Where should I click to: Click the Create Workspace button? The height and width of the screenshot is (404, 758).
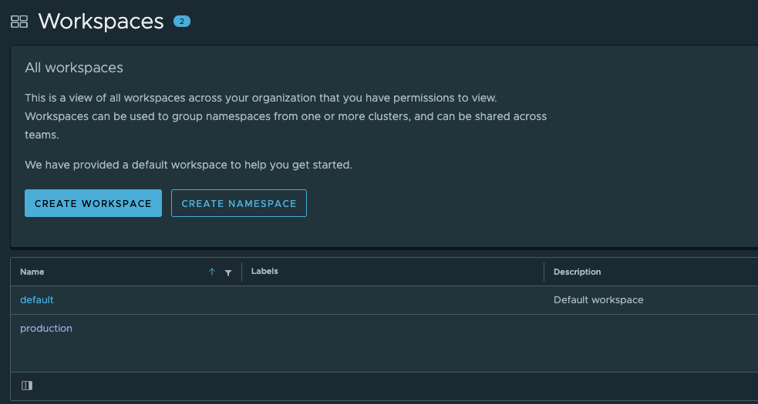pyautogui.click(x=93, y=203)
